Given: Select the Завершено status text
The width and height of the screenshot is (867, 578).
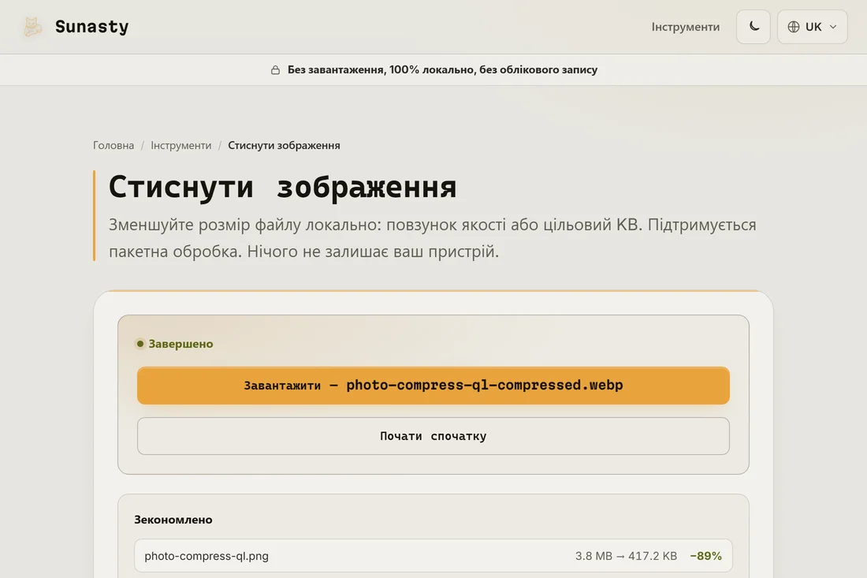Looking at the screenshot, I should pos(180,344).
